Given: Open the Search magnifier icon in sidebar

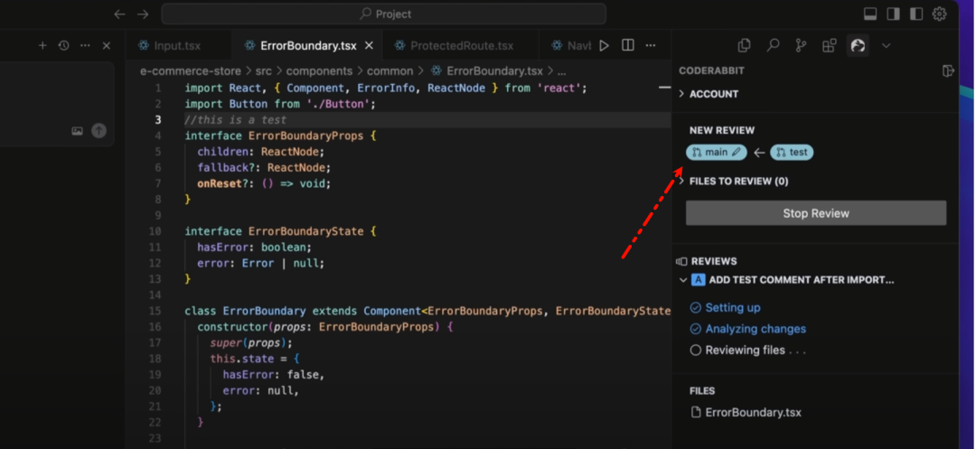Looking at the screenshot, I should [773, 45].
